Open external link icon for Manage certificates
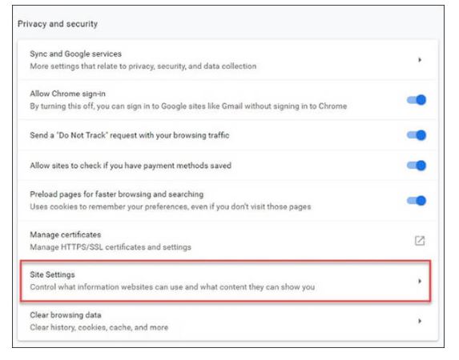This screenshot has height=360, width=459. [420, 241]
